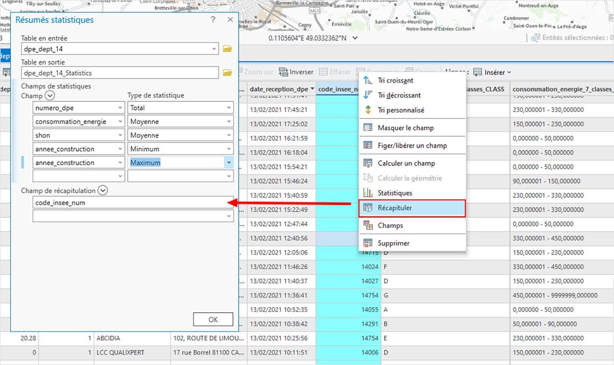Click the 102, ROUTE DE LIMOU address cell

(209, 338)
